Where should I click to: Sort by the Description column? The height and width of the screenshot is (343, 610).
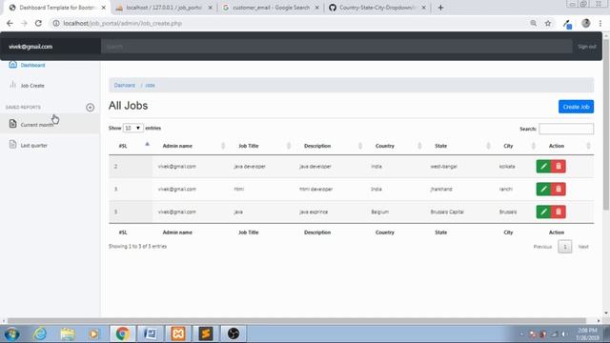(x=330, y=146)
